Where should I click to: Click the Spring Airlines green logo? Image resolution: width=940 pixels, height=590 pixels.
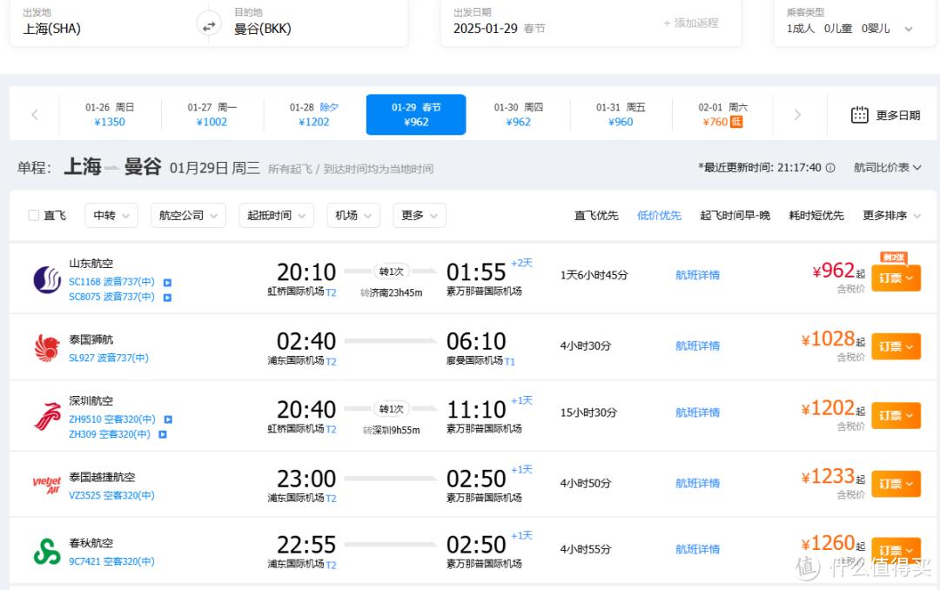click(x=47, y=551)
